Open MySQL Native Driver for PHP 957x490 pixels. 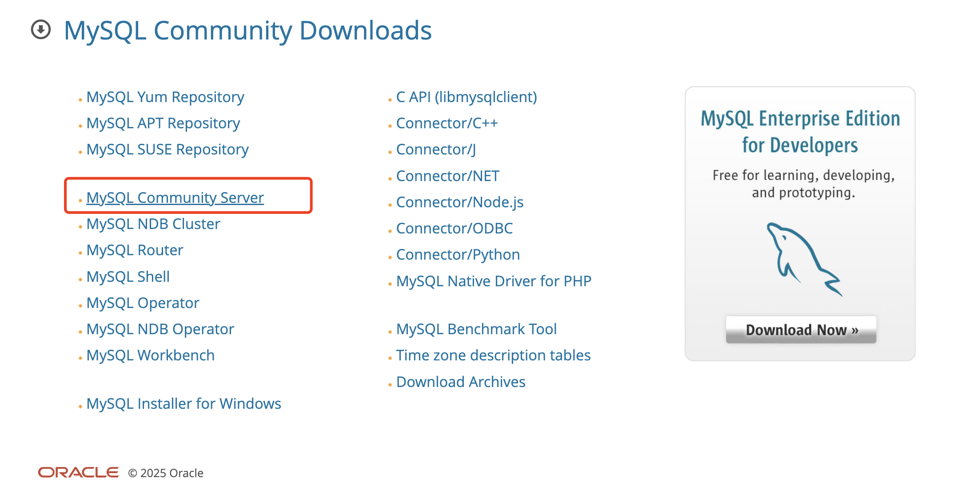[494, 281]
